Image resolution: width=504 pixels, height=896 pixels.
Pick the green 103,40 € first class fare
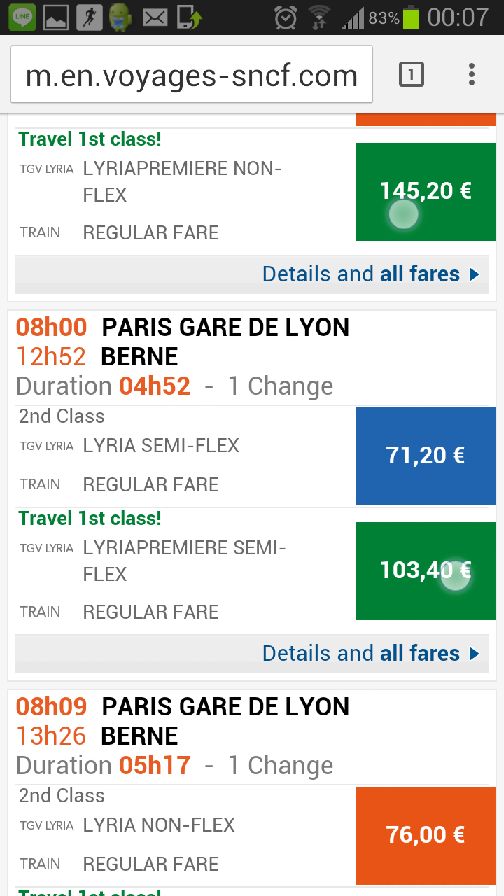coord(426,571)
